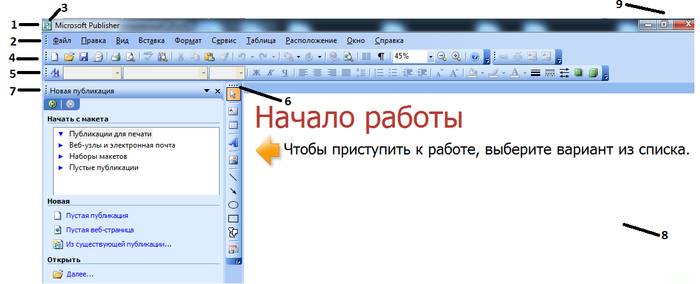Expand the 'Наборы макетов' triangle

[x=61, y=157]
